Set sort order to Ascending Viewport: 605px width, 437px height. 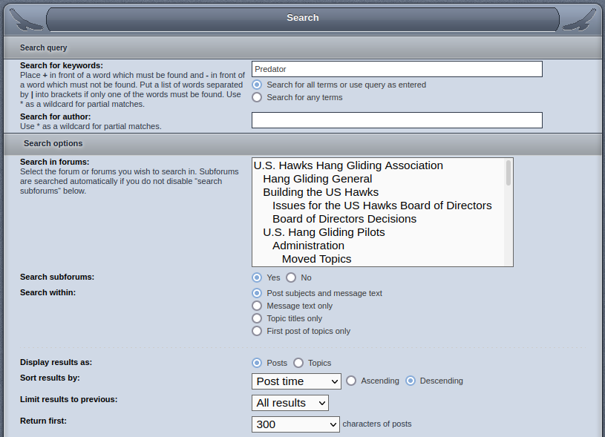coord(351,381)
